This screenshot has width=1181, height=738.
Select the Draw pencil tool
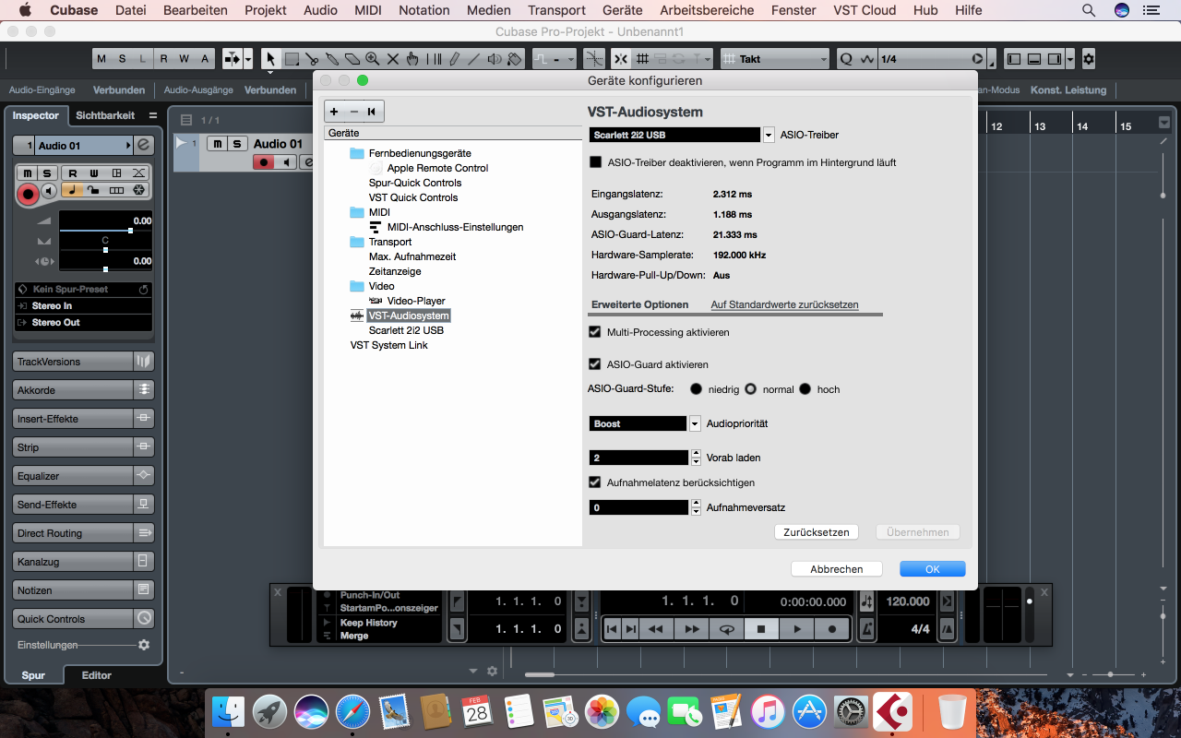[453, 59]
